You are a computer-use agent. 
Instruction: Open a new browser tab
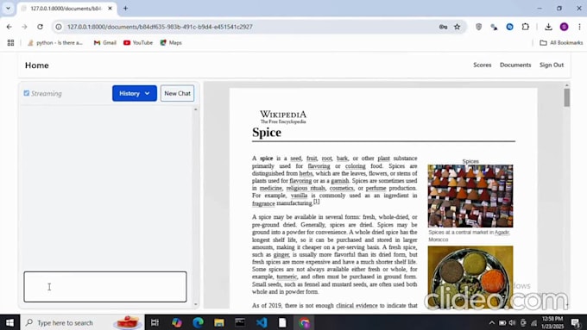[x=125, y=9]
